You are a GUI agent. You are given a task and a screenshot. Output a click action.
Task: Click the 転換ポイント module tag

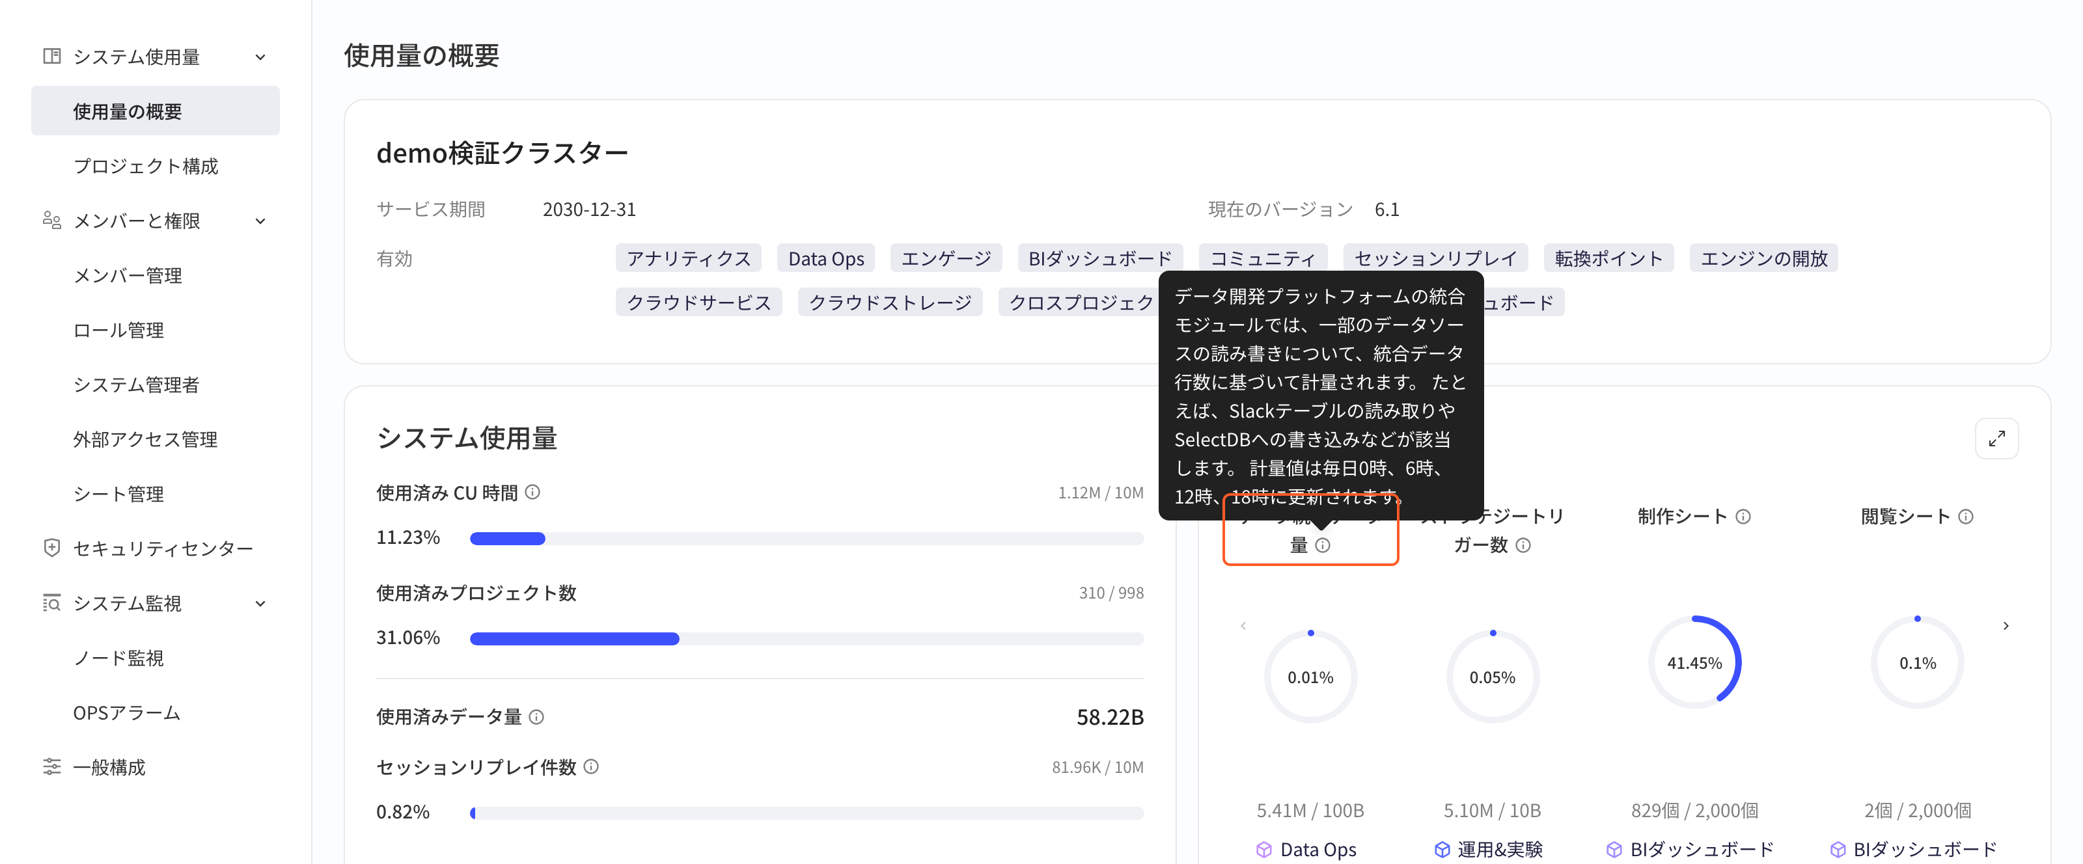tap(1608, 258)
